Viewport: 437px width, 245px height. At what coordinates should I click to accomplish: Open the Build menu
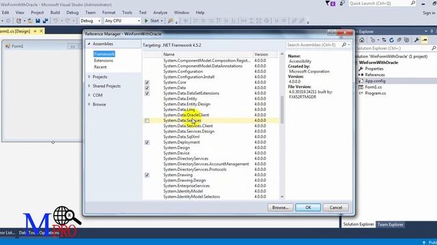(x=55, y=12)
